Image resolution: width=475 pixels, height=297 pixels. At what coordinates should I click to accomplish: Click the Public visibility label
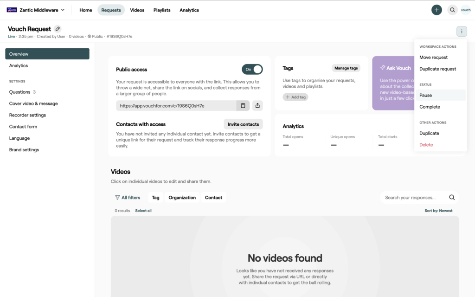(95, 36)
